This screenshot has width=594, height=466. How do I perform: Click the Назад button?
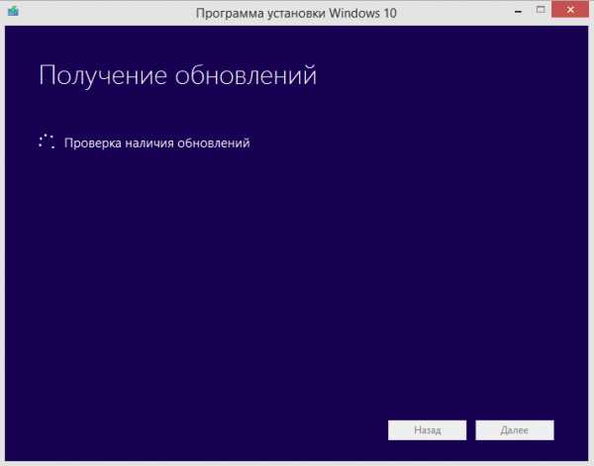click(x=427, y=430)
